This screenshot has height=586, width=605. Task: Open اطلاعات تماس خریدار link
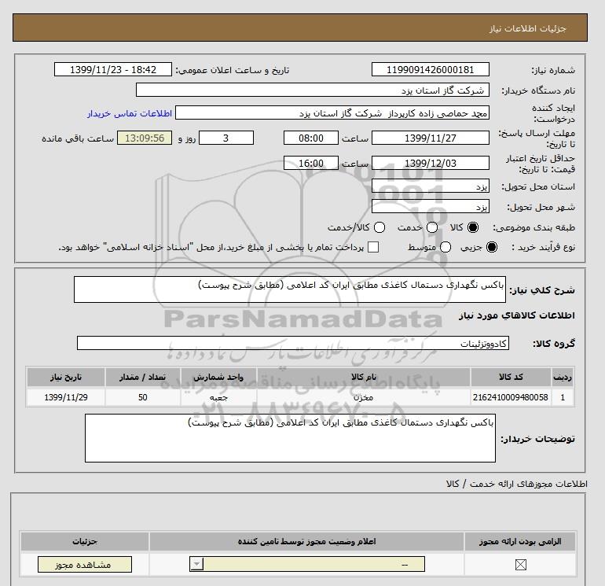pos(130,113)
